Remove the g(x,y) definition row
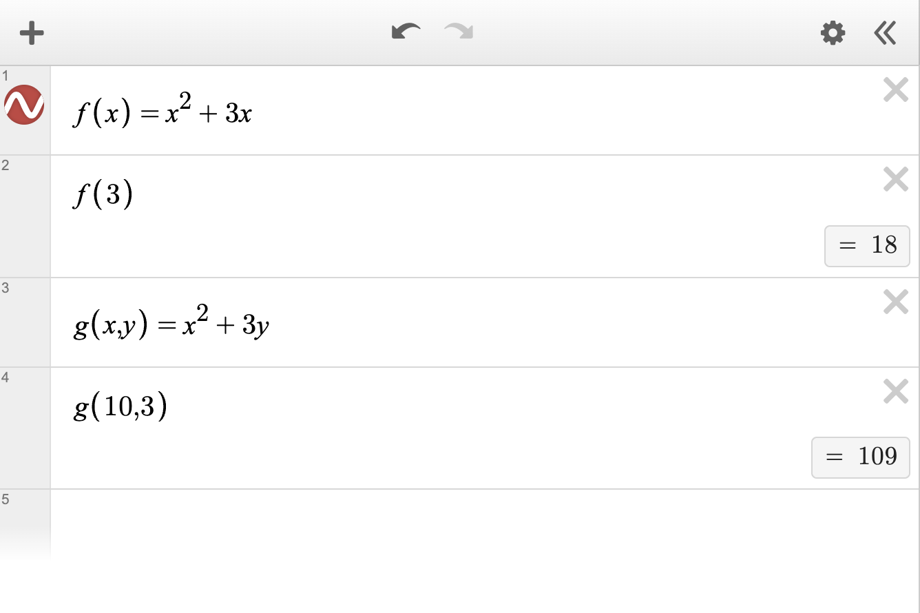Image resolution: width=920 pixels, height=613 pixels. [895, 302]
